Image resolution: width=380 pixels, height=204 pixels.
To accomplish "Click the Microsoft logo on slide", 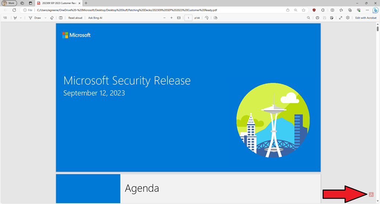I will tap(76, 35).
